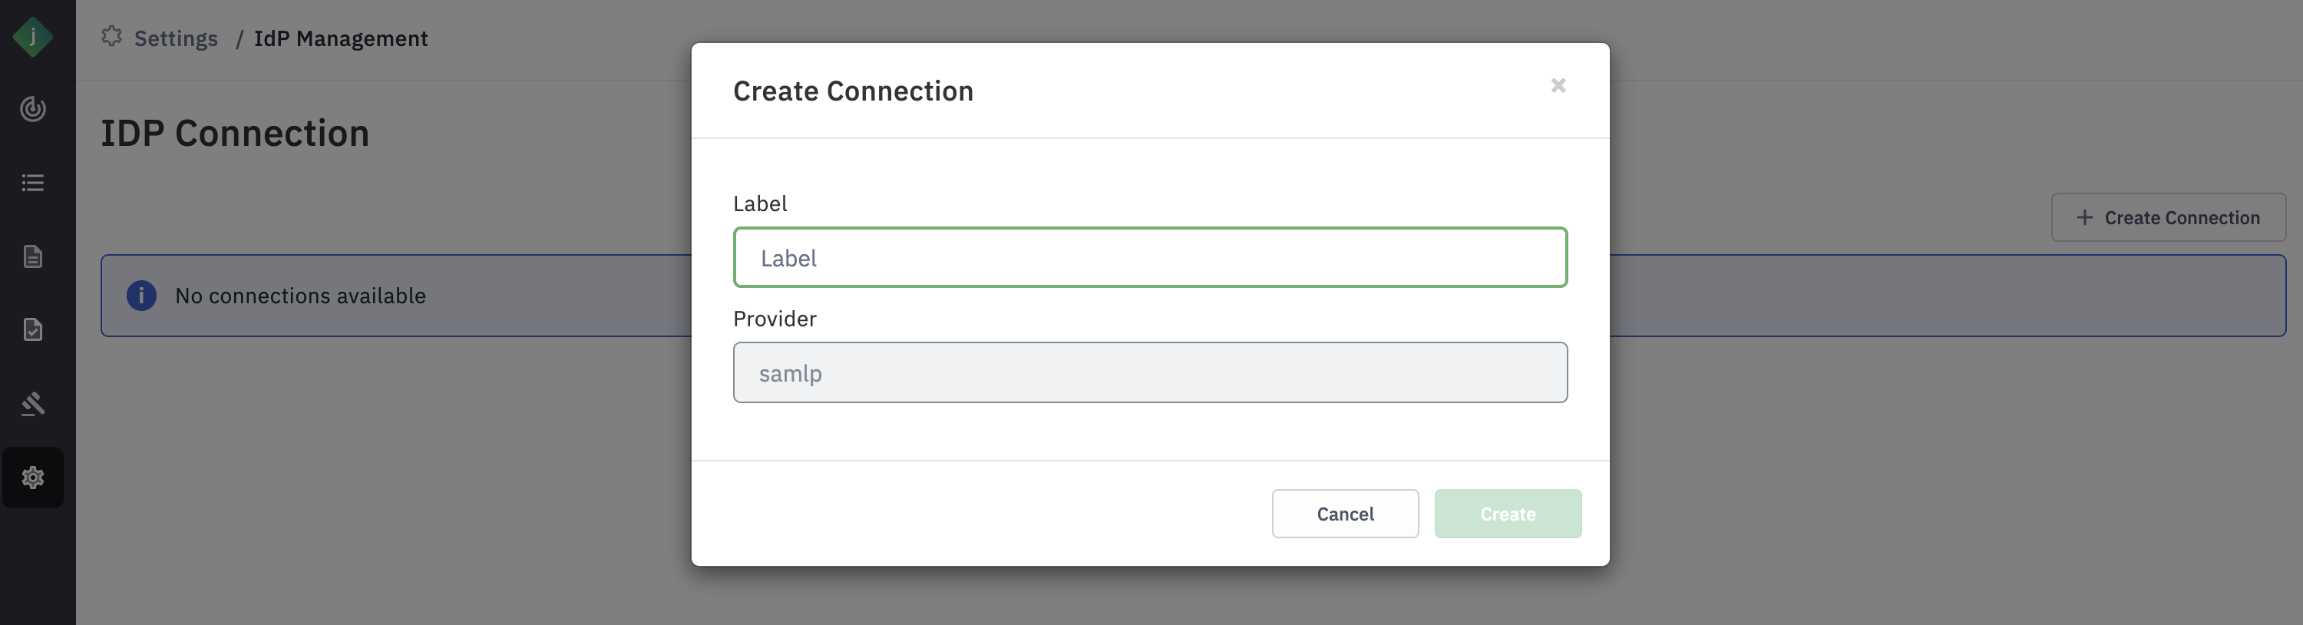Go to the Settings breadcrumb link

click(x=175, y=38)
